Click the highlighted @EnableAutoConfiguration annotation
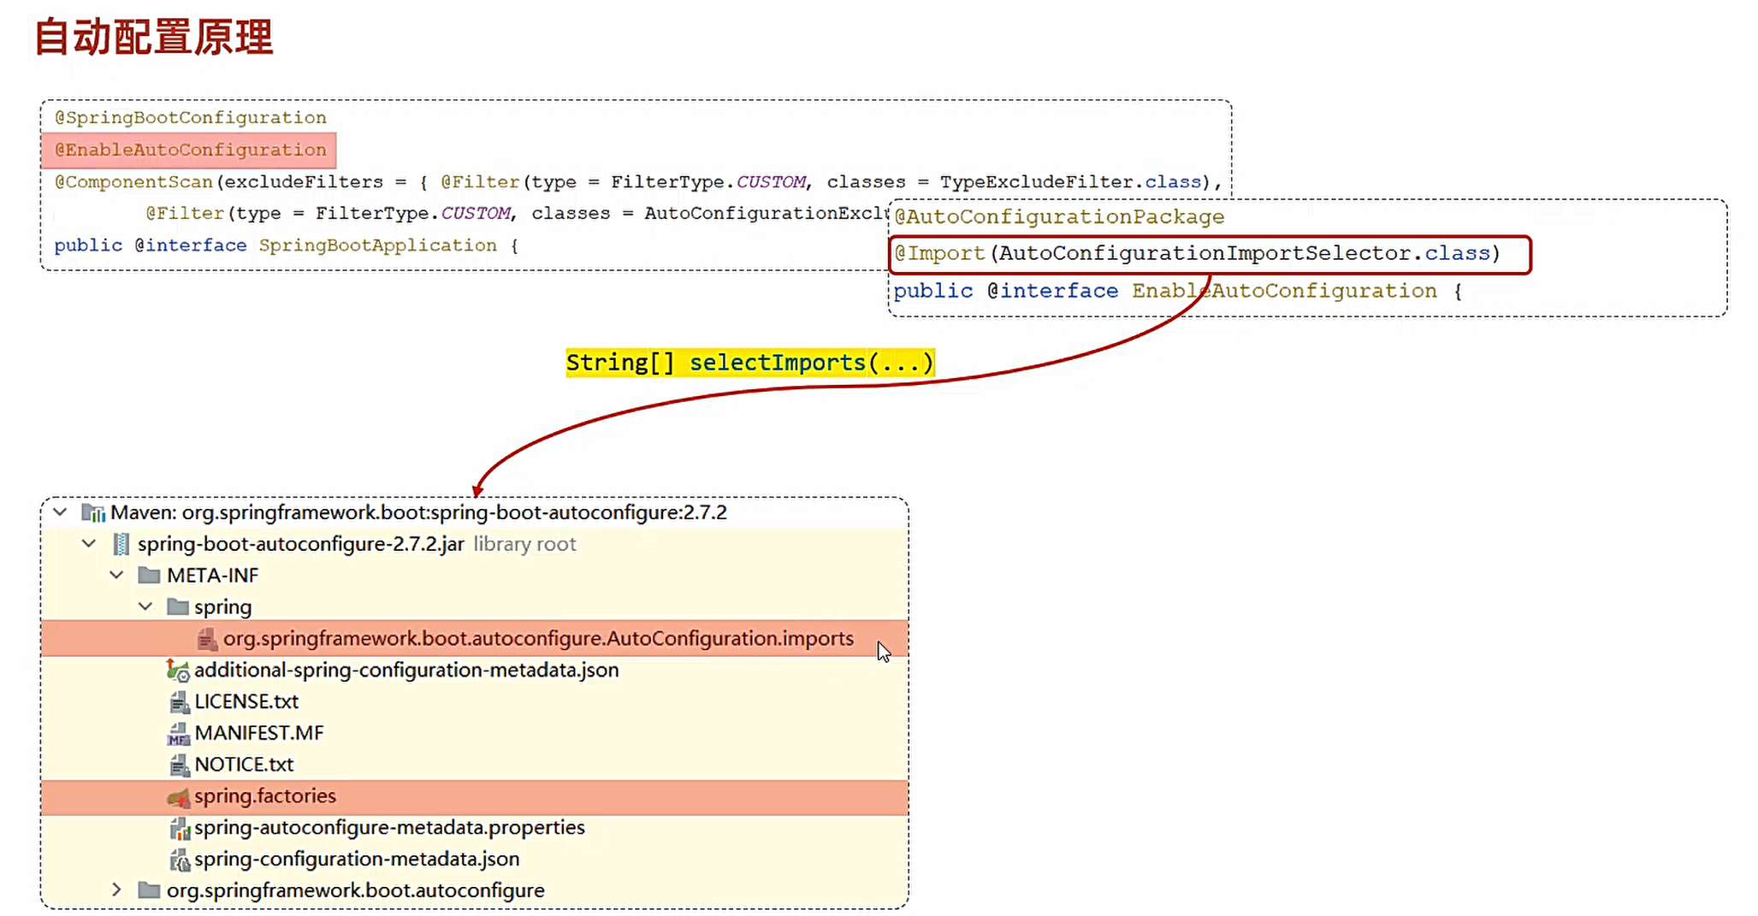The height and width of the screenshot is (916, 1758). (190, 150)
